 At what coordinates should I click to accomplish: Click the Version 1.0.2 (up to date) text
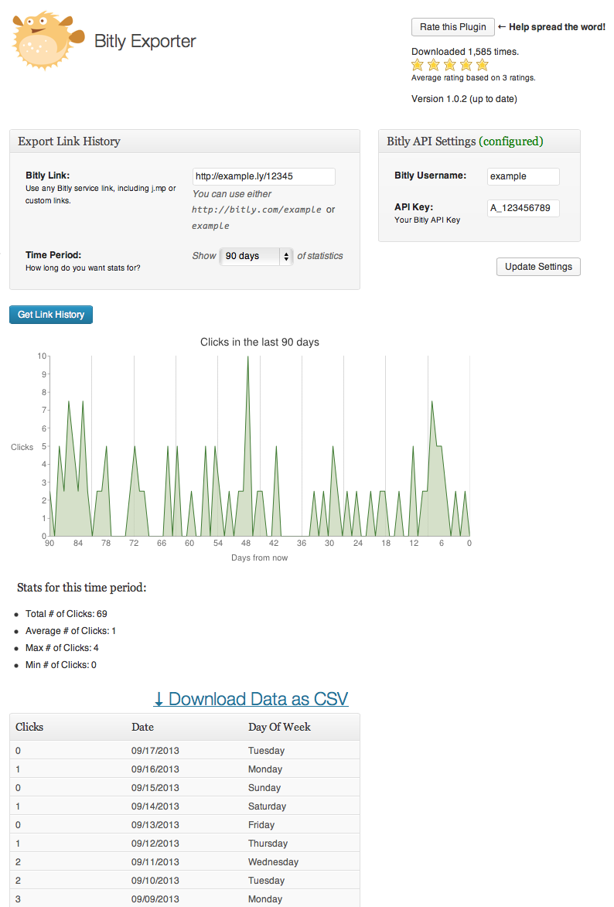tap(464, 99)
